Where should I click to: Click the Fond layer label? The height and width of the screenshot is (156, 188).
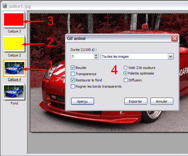pyautogui.click(x=14, y=103)
